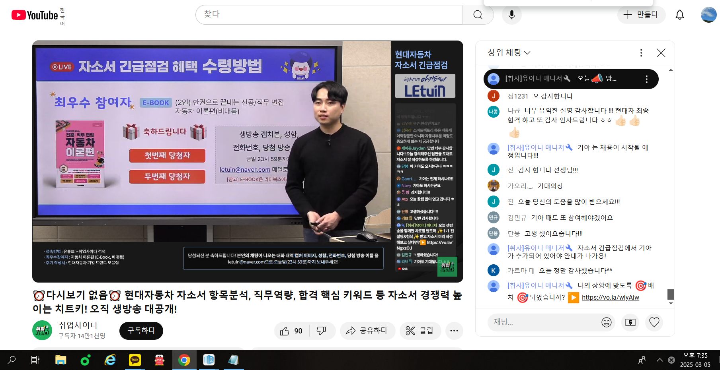Viewport: 720px width, 370px height.
Task: Open the notifications bell
Action: [x=680, y=15]
